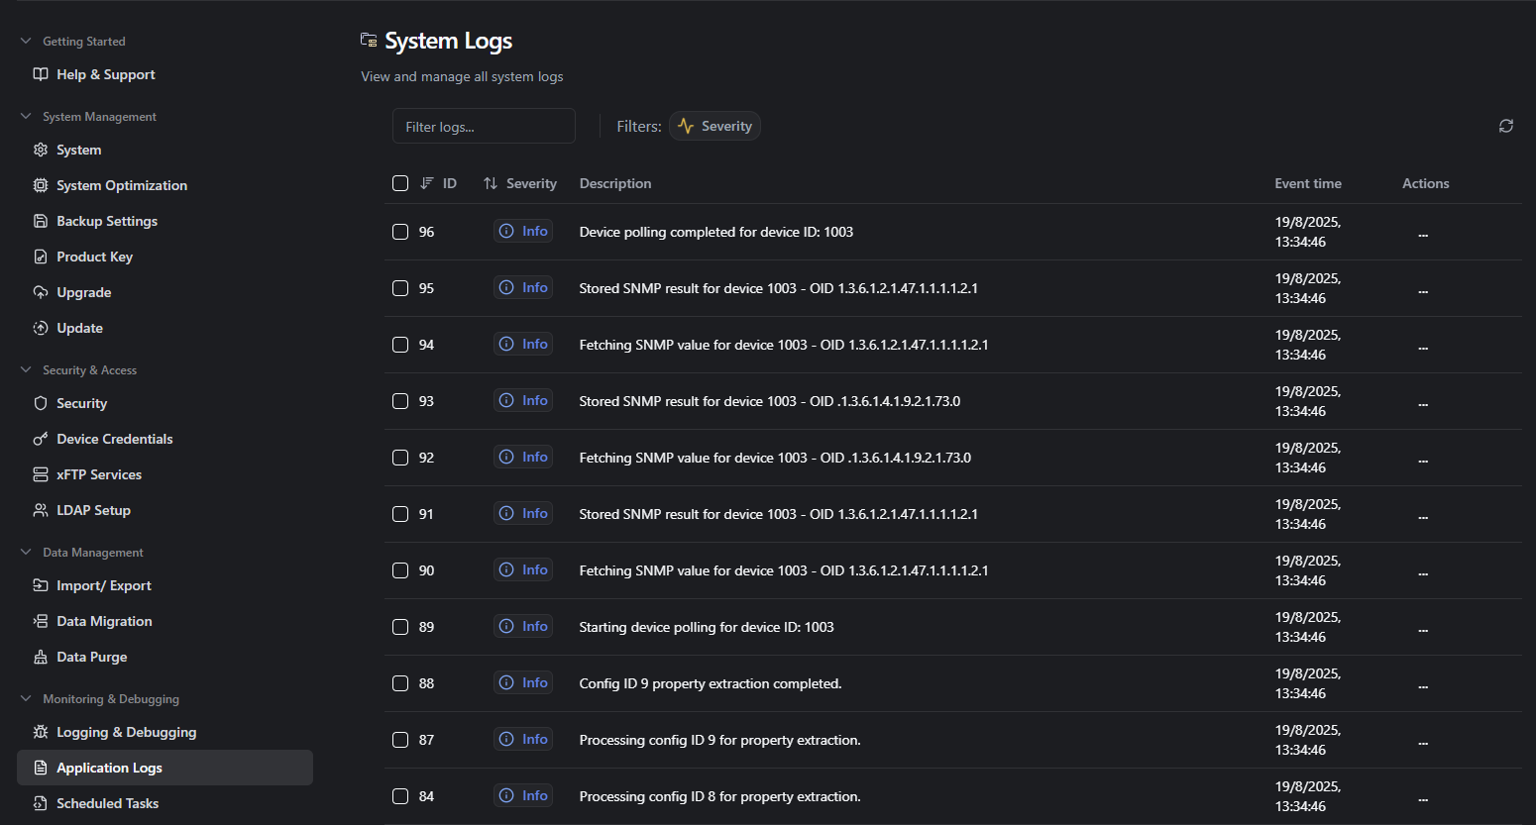1536x825 pixels.
Task: Click the refresh logs icon
Action: [1505, 126]
